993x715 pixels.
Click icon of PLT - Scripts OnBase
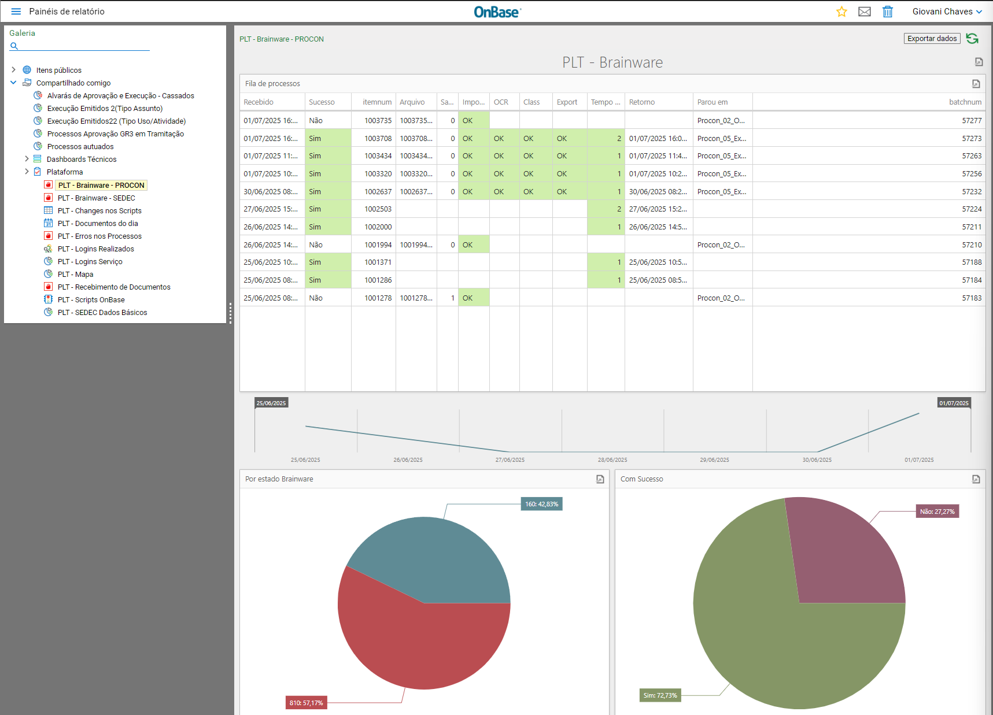pyautogui.click(x=49, y=299)
